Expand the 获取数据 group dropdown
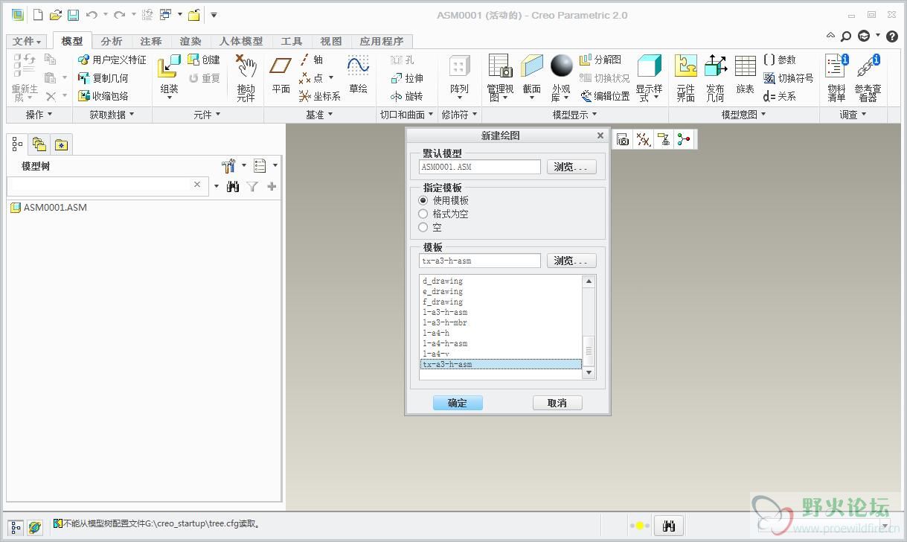This screenshot has height=542, width=907. [112, 114]
